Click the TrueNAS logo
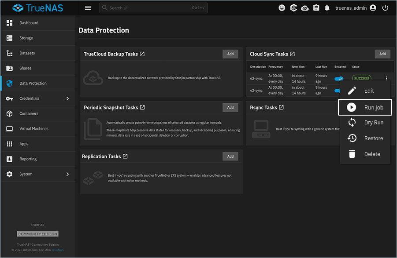The width and height of the screenshot is (397, 258). click(38, 8)
